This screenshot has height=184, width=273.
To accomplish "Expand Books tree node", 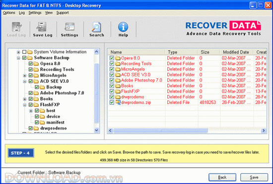I will coord(25,99).
